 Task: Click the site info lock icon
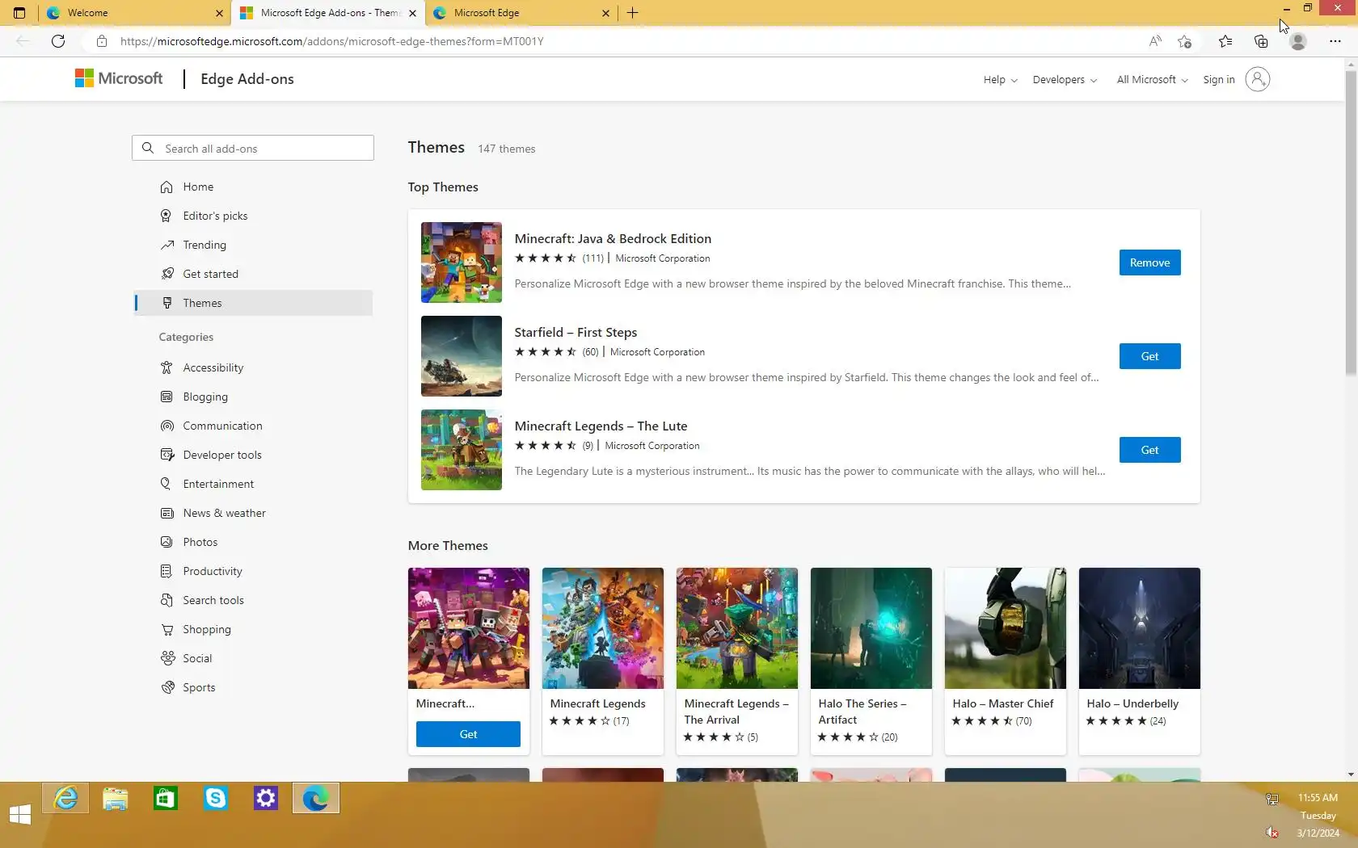click(101, 41)
